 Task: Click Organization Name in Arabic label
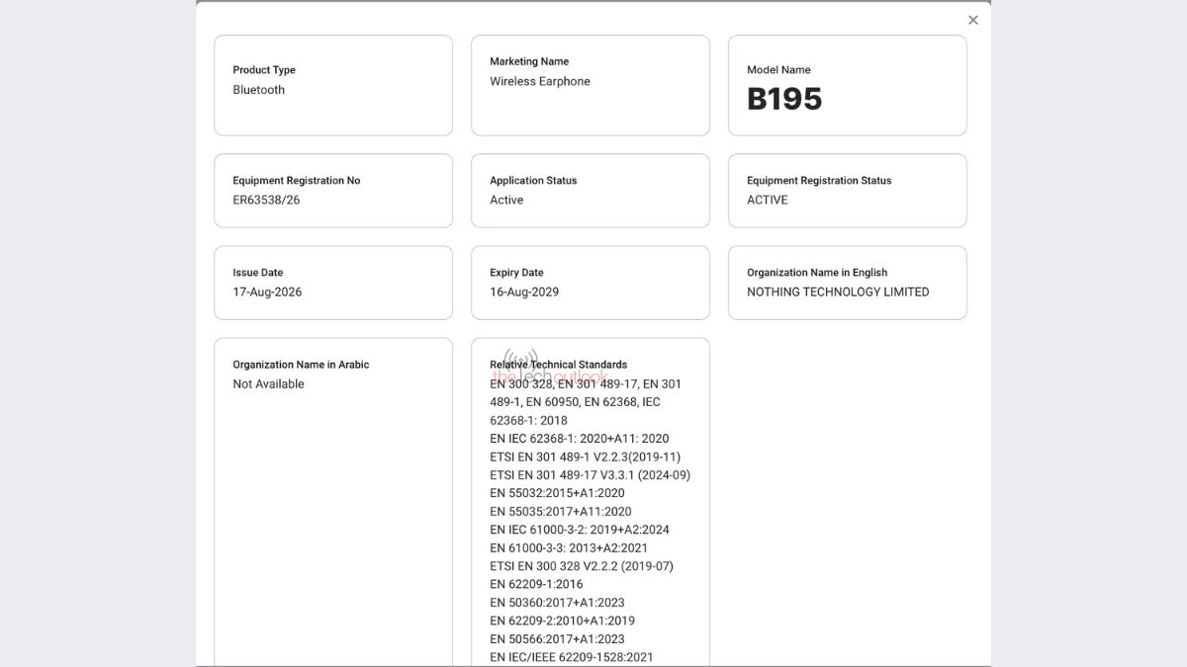click(x=301, y=365)
